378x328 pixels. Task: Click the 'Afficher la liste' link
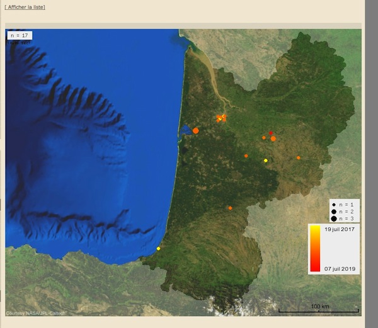pos(25,7)
